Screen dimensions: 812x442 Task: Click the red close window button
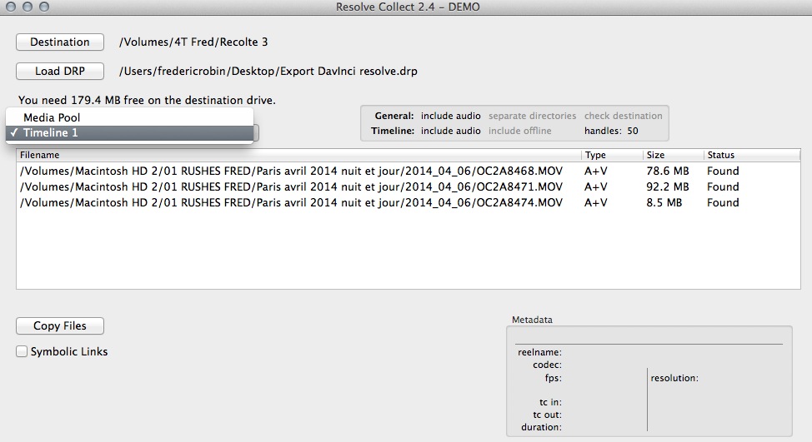pyautogui.click(x=10, y=7)
